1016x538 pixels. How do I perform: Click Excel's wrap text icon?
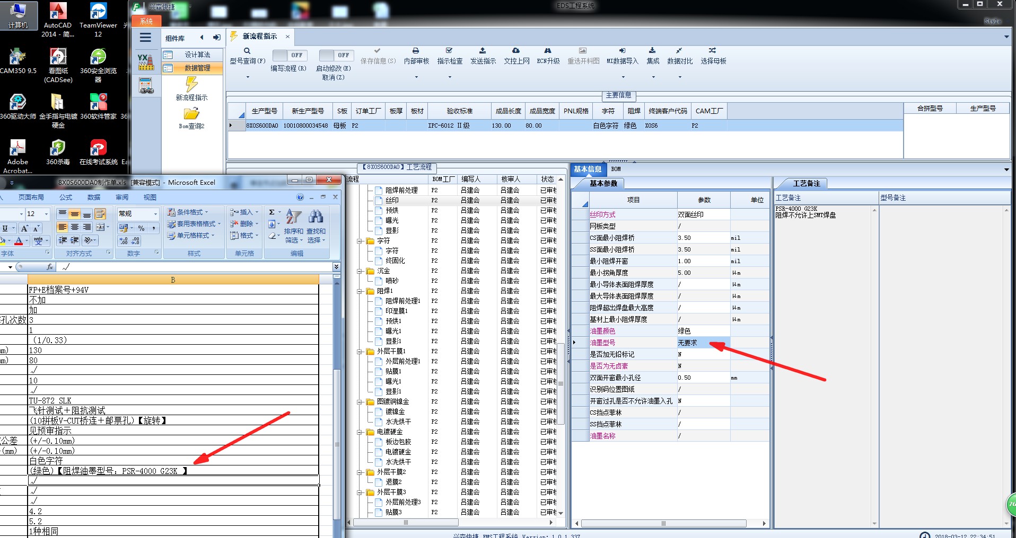point(100,214)
